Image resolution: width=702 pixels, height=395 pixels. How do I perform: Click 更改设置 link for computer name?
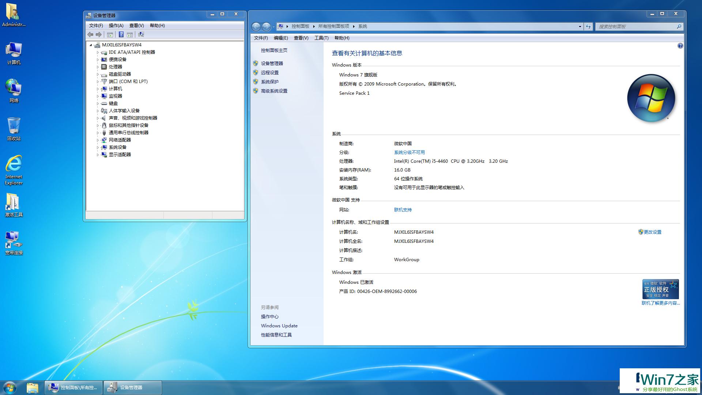click(653, 232)
